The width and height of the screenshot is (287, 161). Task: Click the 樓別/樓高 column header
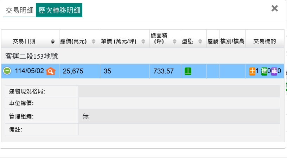click(x=232, y=41)
